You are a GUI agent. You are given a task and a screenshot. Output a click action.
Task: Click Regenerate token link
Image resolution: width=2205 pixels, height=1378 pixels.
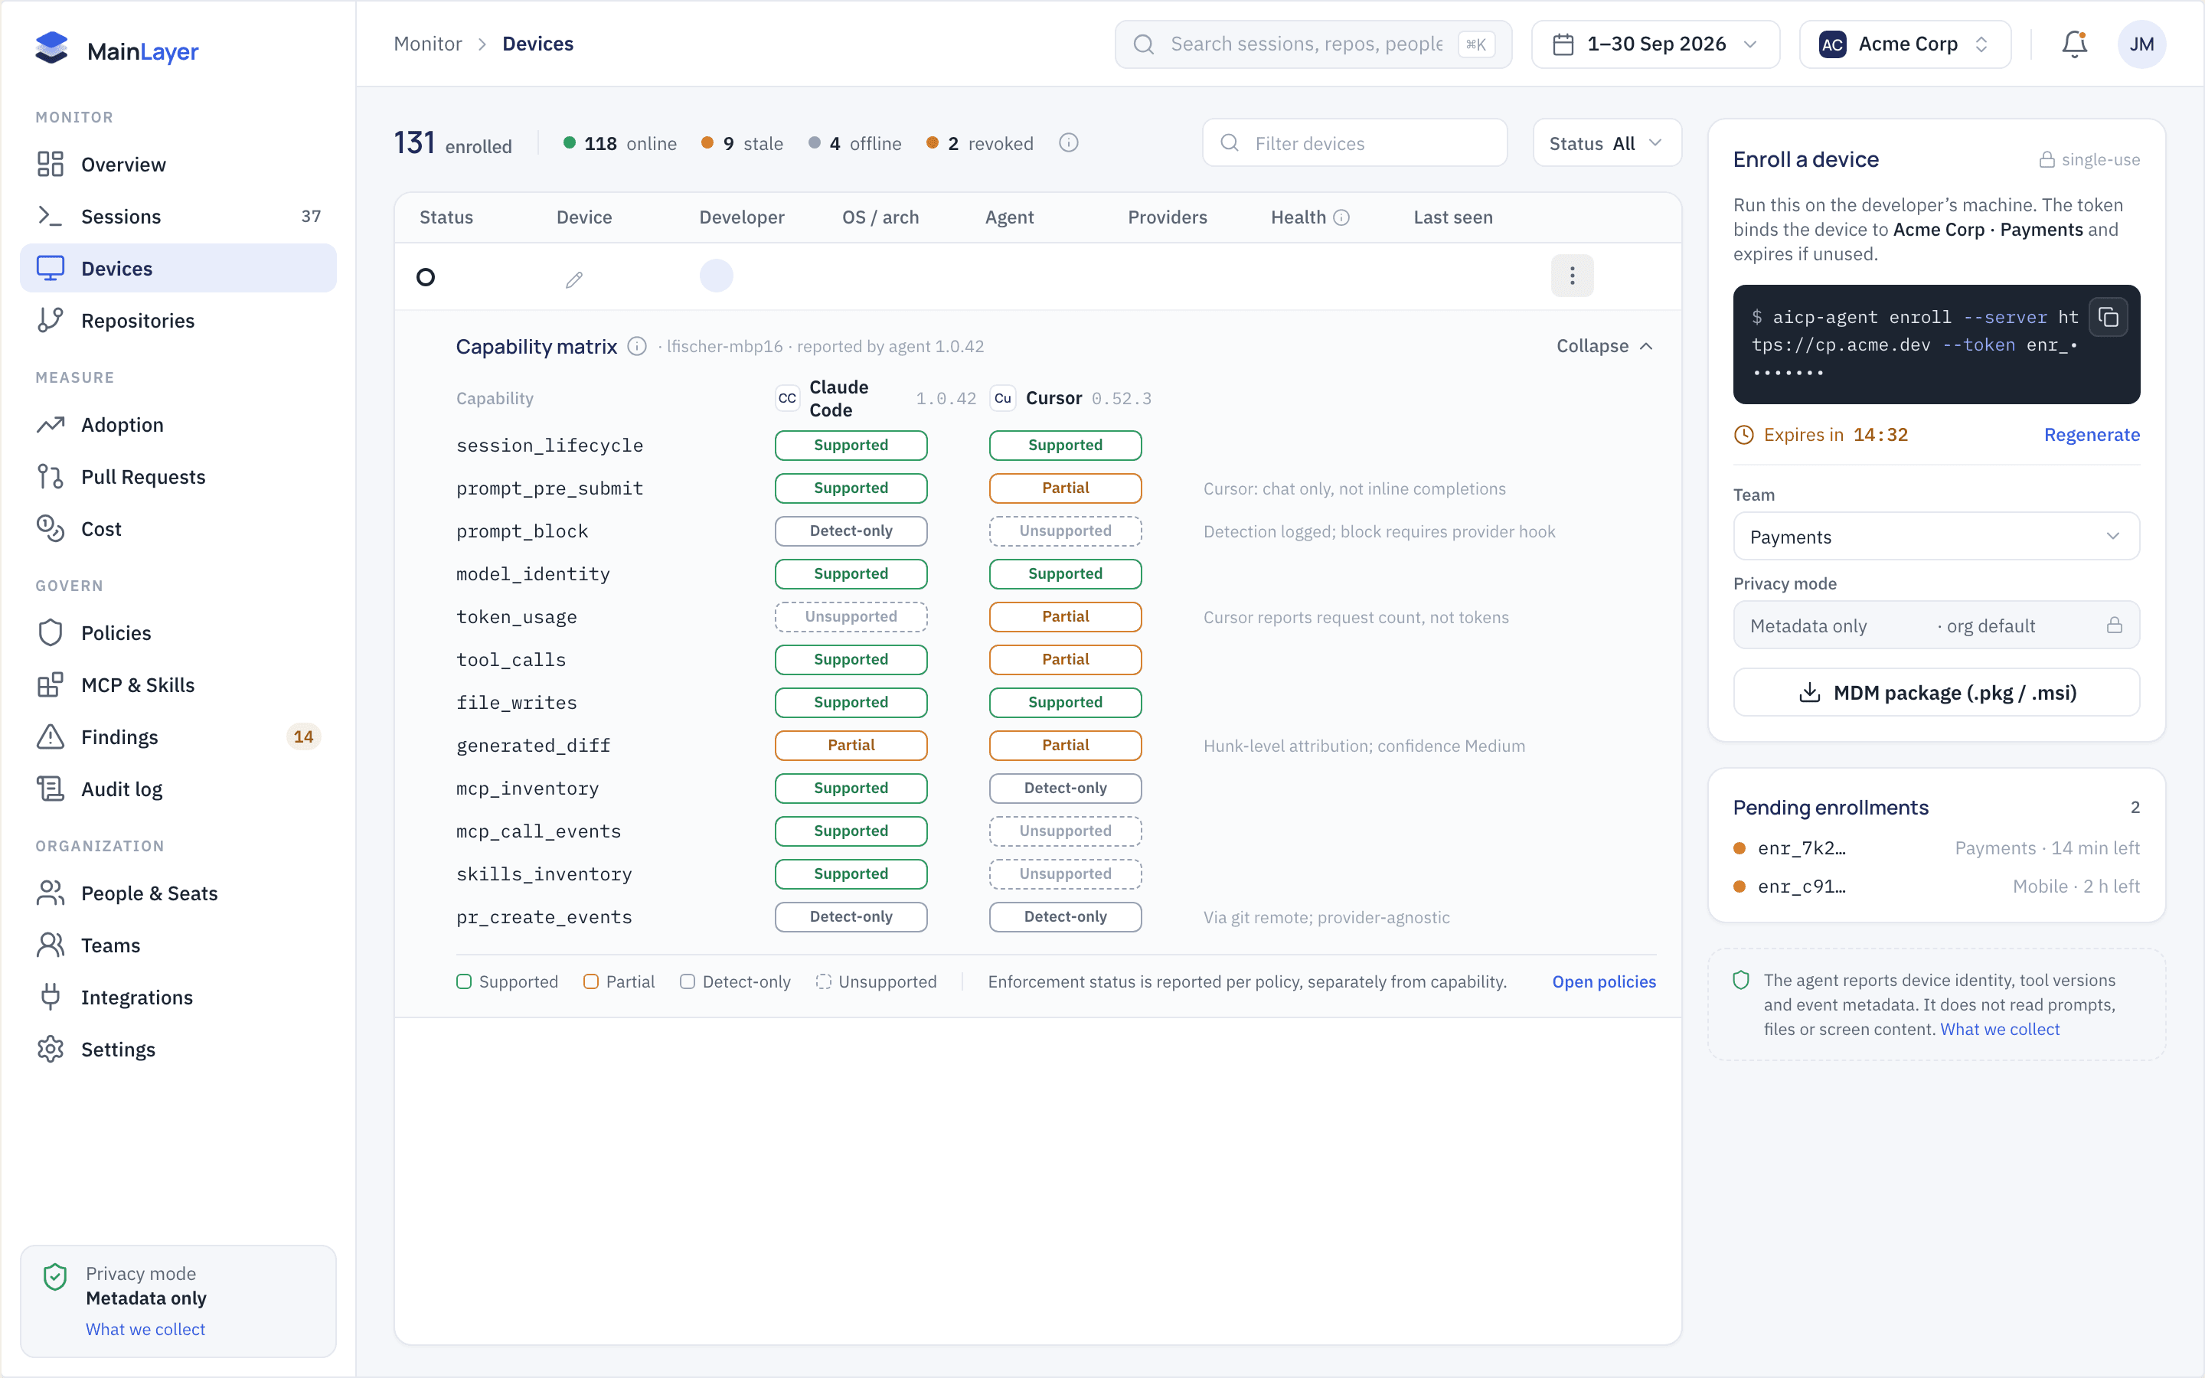tap(2091, 435)
